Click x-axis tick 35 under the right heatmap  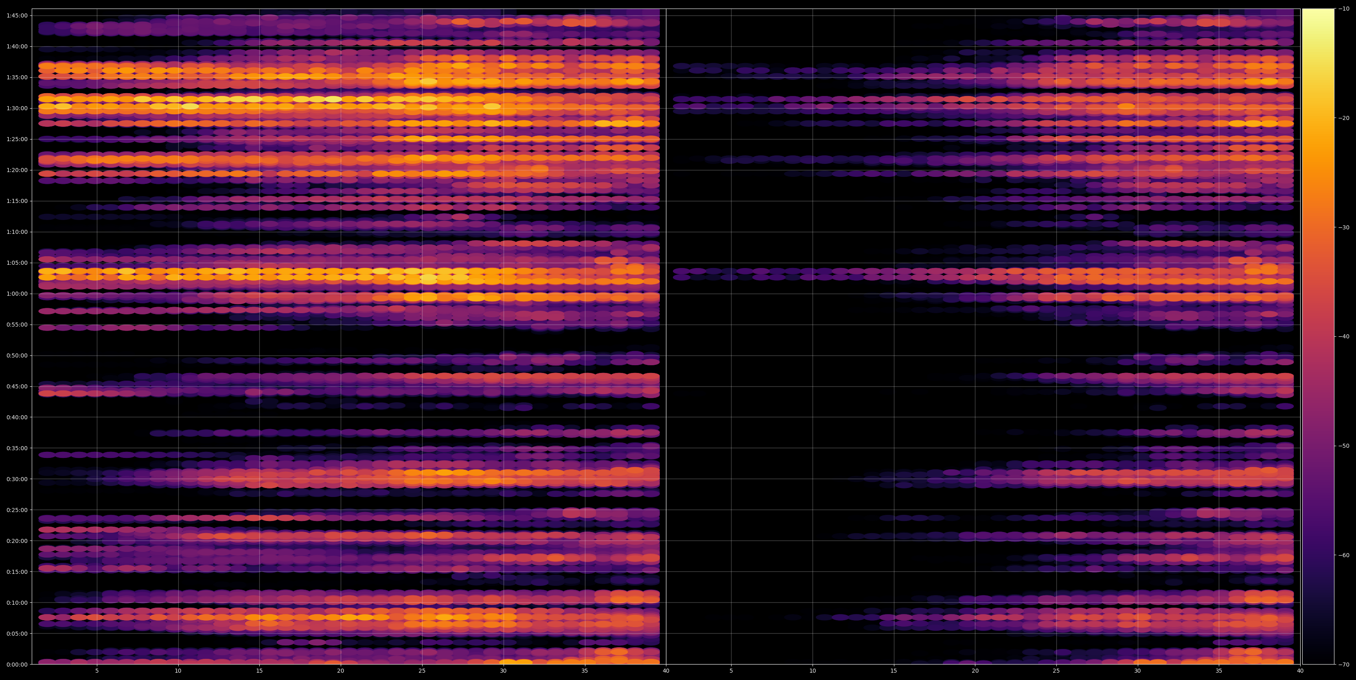click(x=1219, y=671)
